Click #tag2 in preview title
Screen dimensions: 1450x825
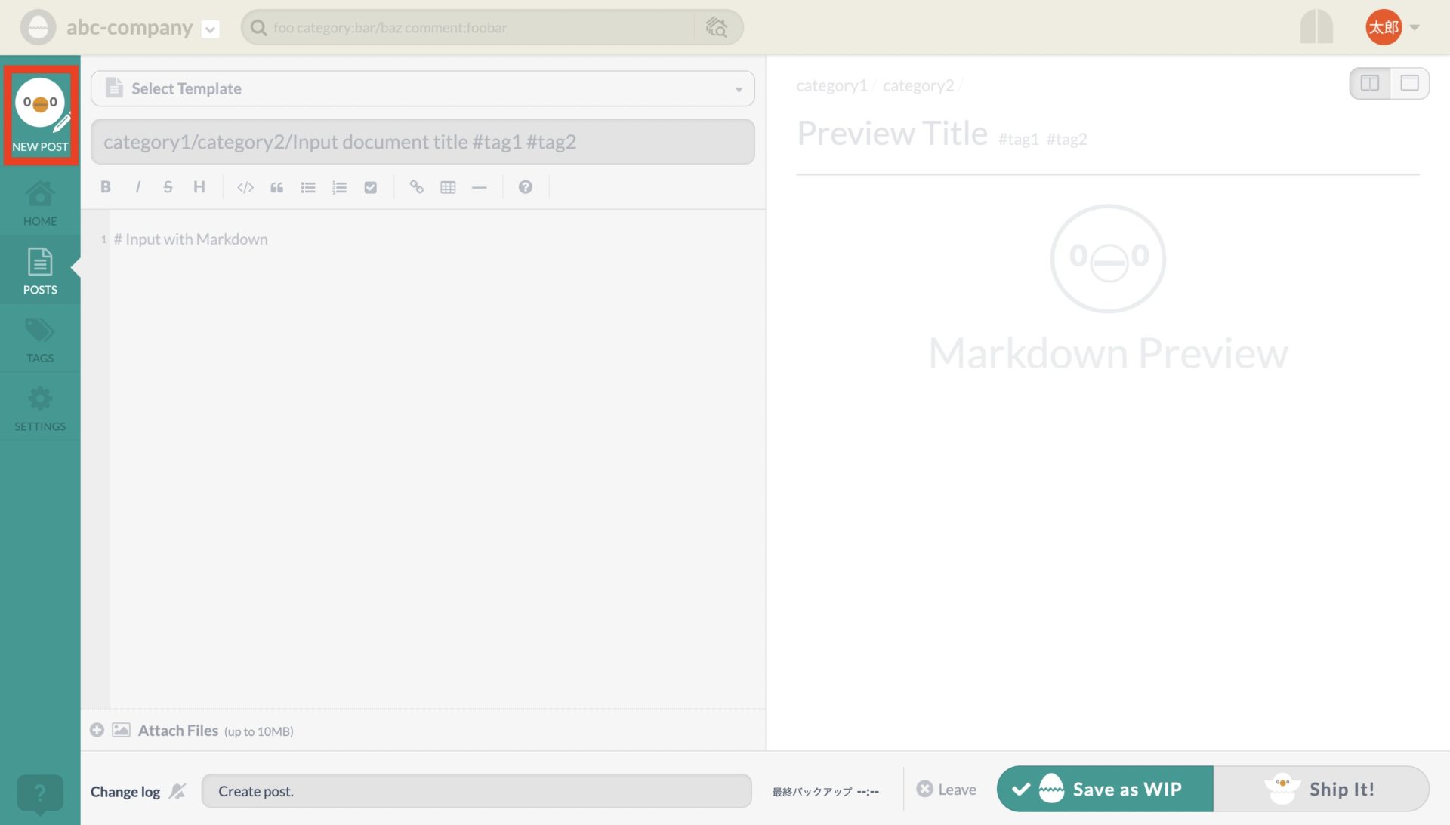[1067, 139]
